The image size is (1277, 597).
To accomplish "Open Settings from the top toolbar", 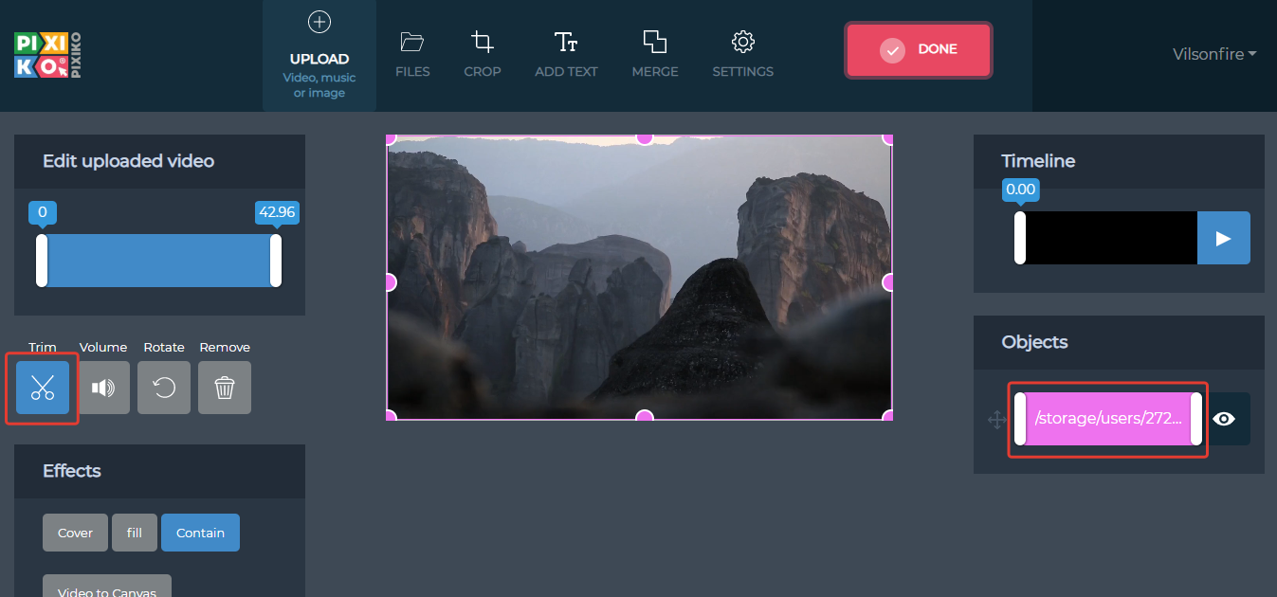I will click(x=743, y=55).
